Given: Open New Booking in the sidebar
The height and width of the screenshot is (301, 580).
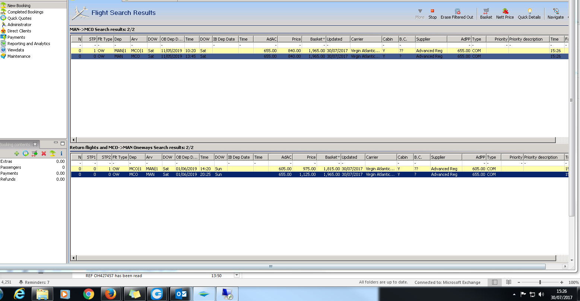Looking at the screenshot, I should (x=19, y=6).
